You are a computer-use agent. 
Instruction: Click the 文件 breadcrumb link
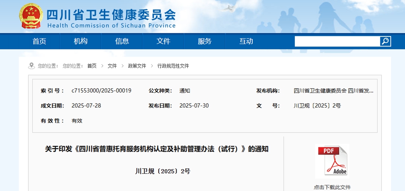(112, 66)
